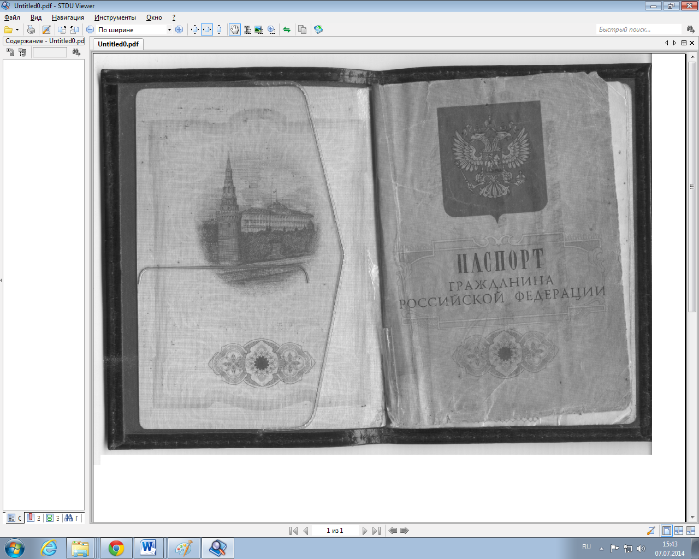The width and height of the screenshot is (699, 559).
Task: Click the find binoculars in contents panel
Action: point(76,52)
